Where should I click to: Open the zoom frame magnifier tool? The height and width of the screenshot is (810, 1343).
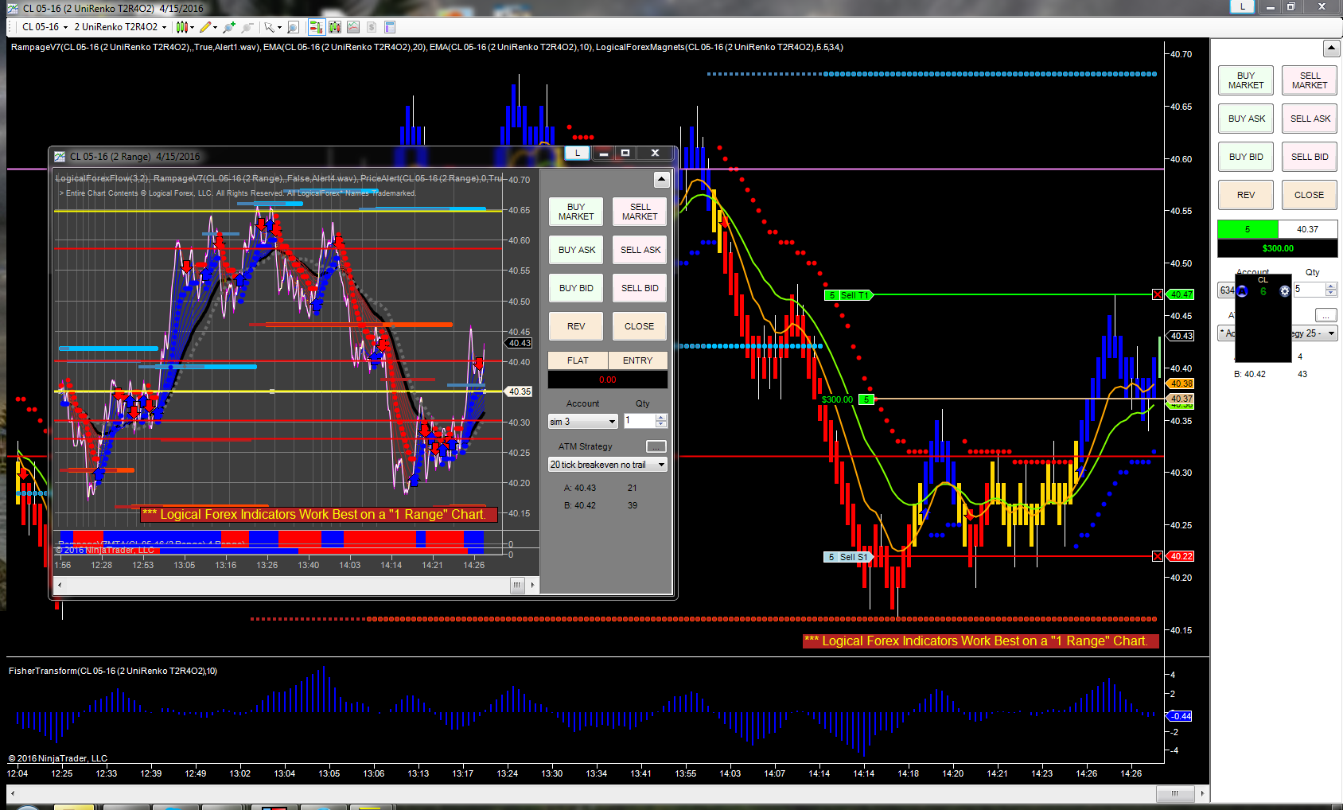[x=293, y=27]
